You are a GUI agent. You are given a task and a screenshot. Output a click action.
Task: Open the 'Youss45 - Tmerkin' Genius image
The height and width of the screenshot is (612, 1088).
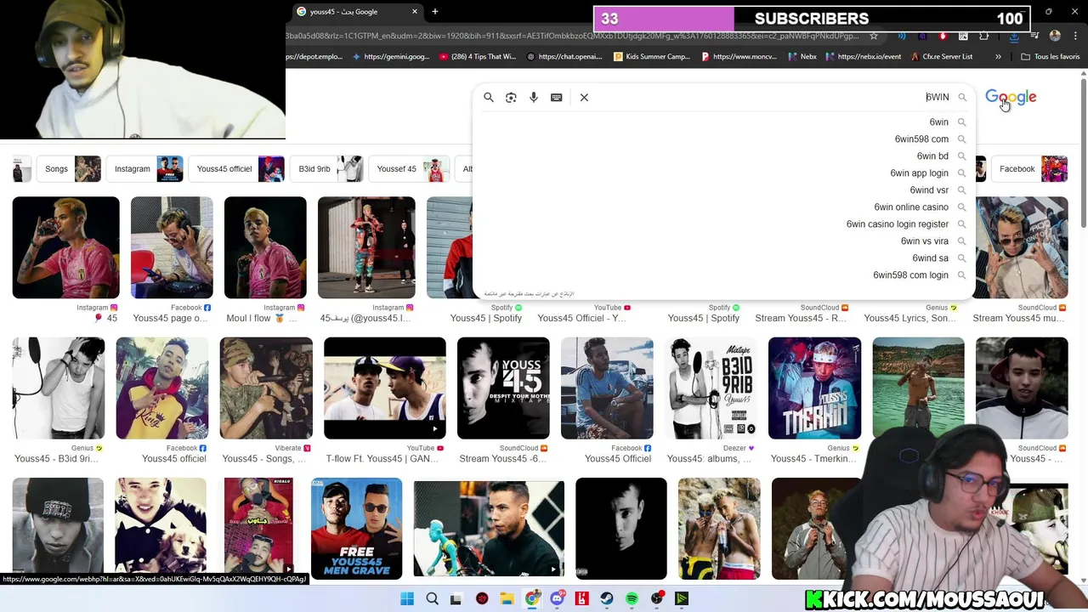click(x=814, y=388)
